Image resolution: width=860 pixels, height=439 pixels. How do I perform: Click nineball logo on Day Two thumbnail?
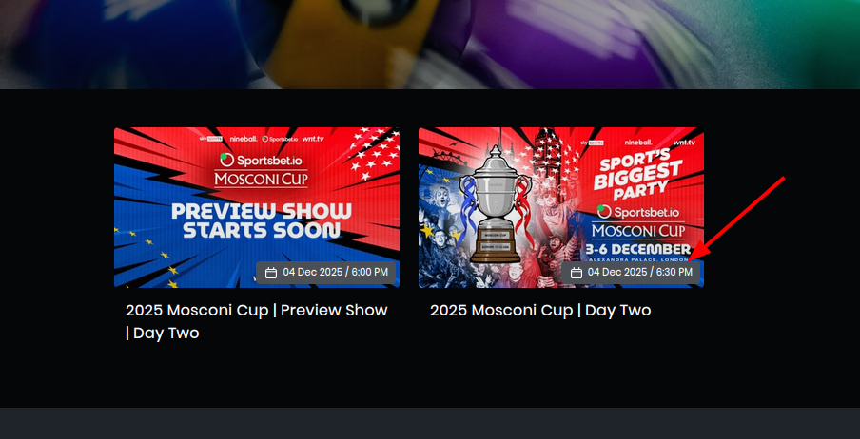click(638, 143)
